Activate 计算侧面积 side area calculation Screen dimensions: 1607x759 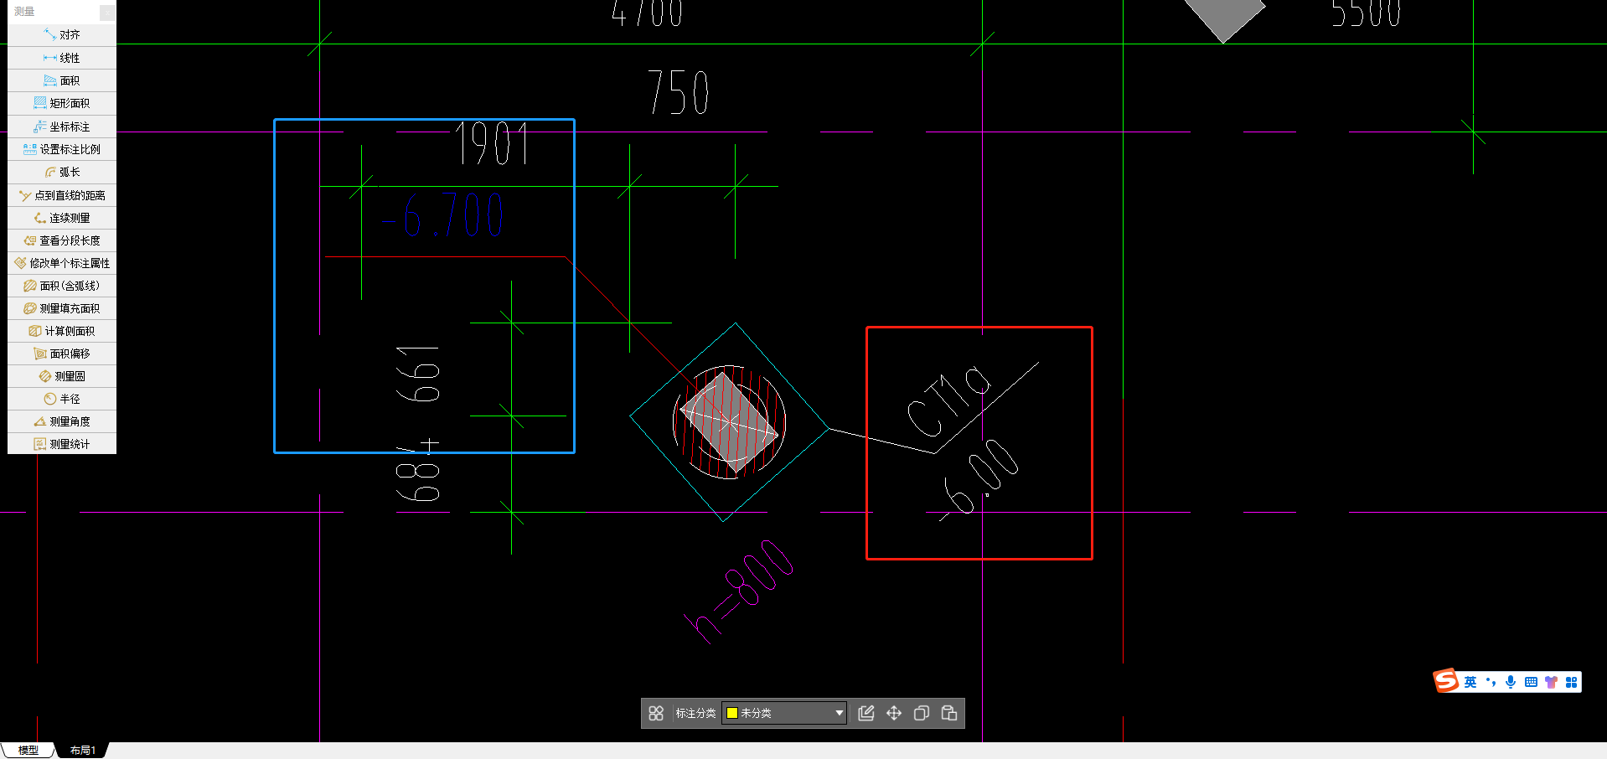(x=62, y=331)
